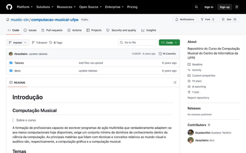This screenshot has width=246, height=153.
Task: Open the Projects tab
Action: pyautogui.click(x=94, y=30)
